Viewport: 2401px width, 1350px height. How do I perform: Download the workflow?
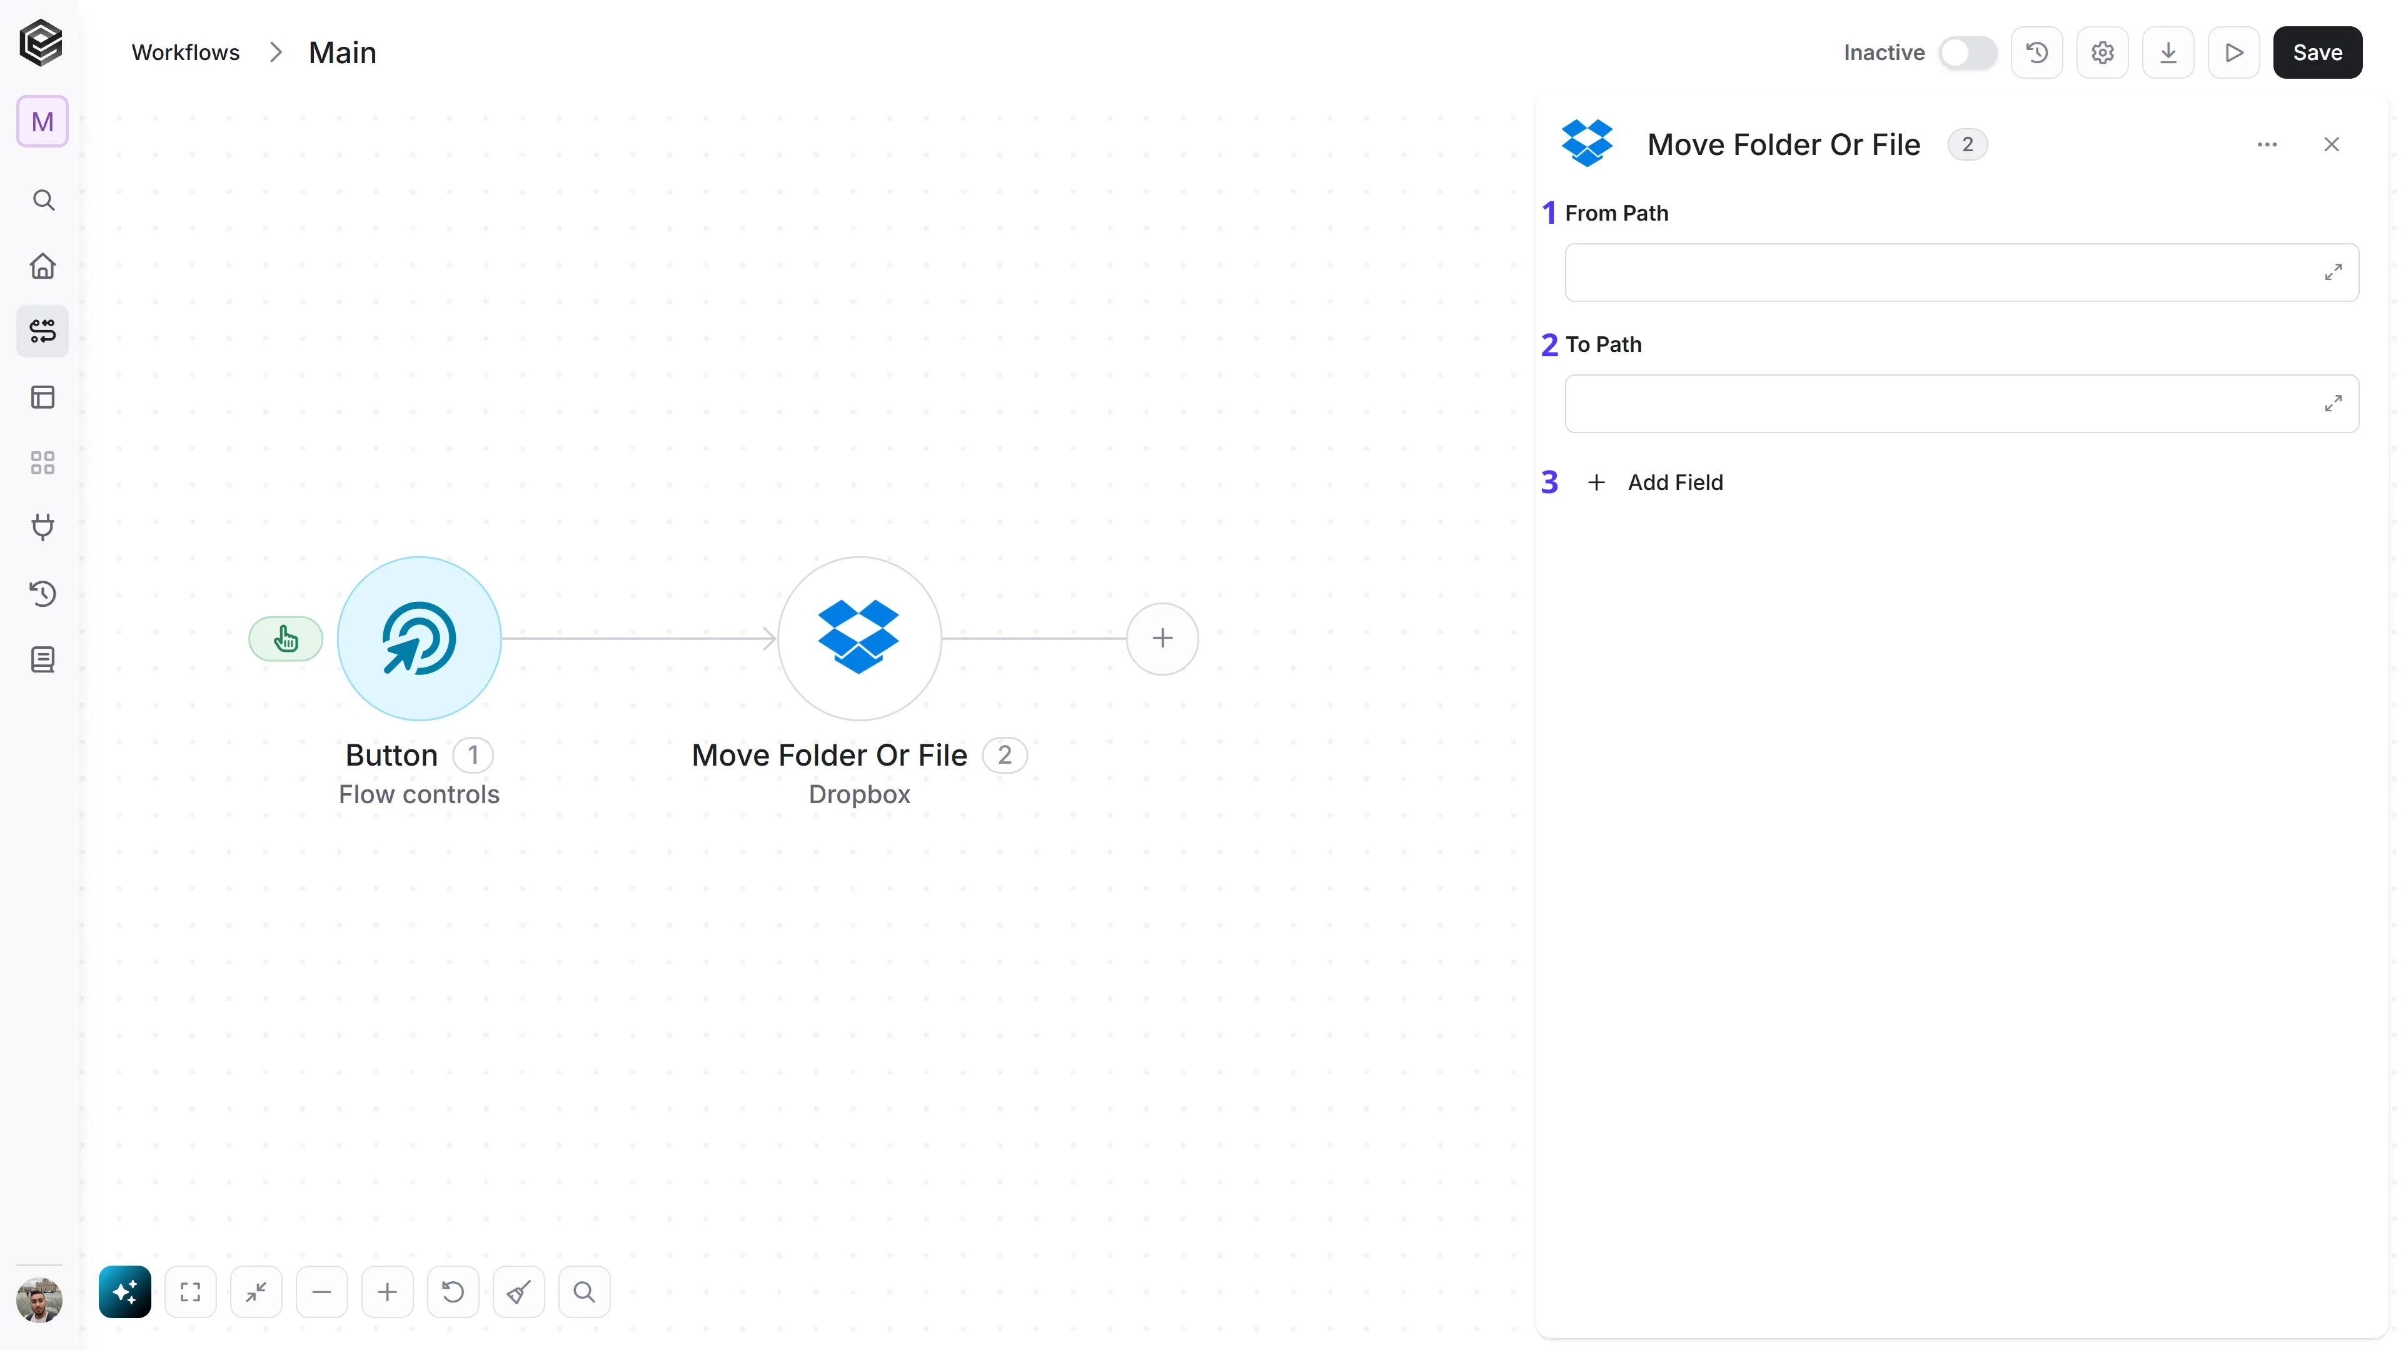2168,53
